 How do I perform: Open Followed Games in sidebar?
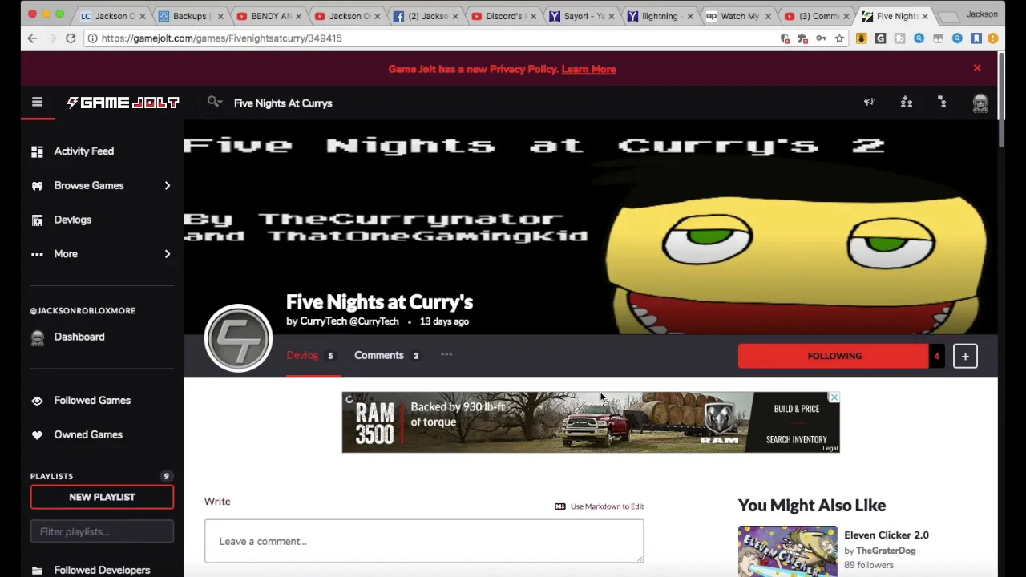91,400
